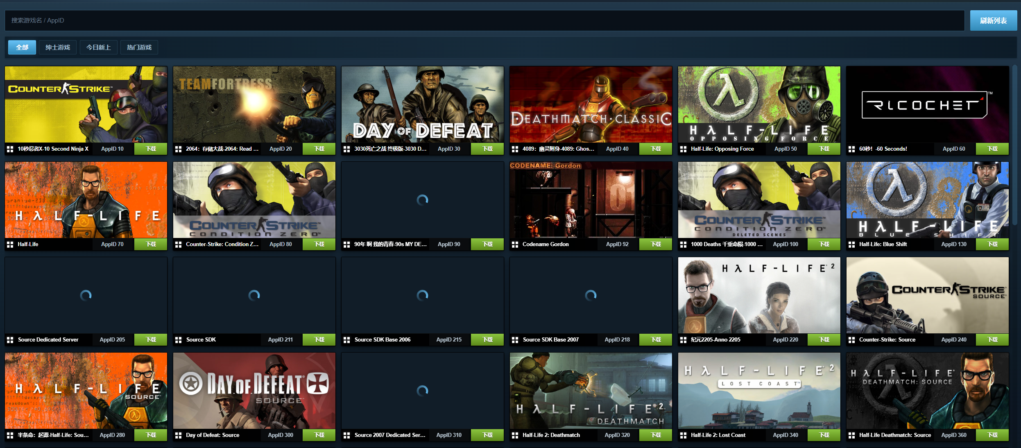Download the AppID 100 game
Viewport: 1021px width, 448px height.
[824, 244]
